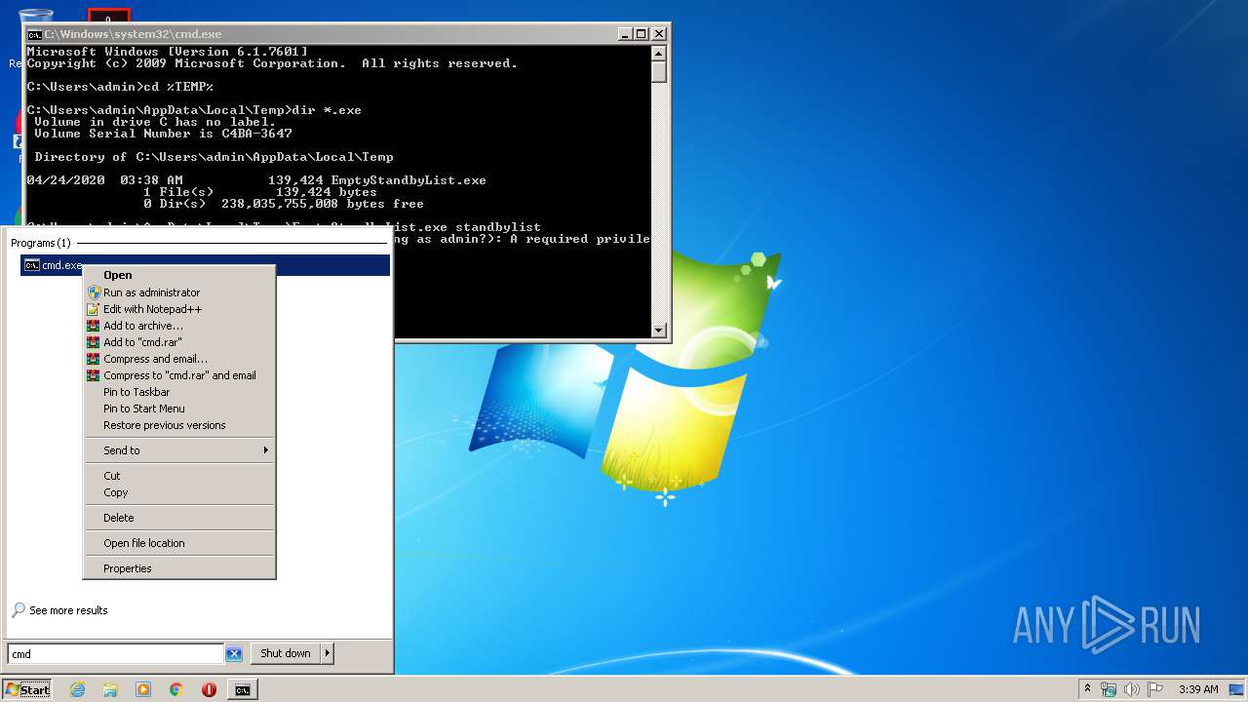Click EmptyStandbyList.exe line in cmd window
Viewport: 1248px width, 702px height.
click(x=256, y=180)
